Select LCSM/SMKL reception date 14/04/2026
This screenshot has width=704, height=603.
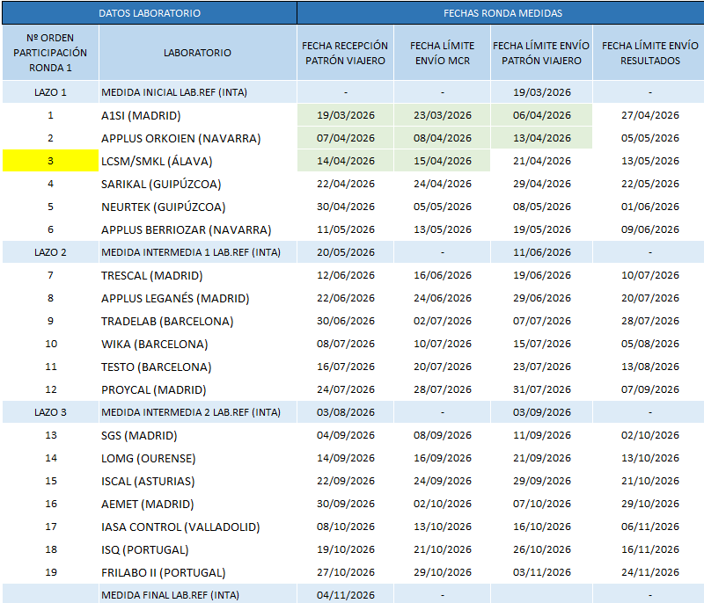click(x=345, y=161)
